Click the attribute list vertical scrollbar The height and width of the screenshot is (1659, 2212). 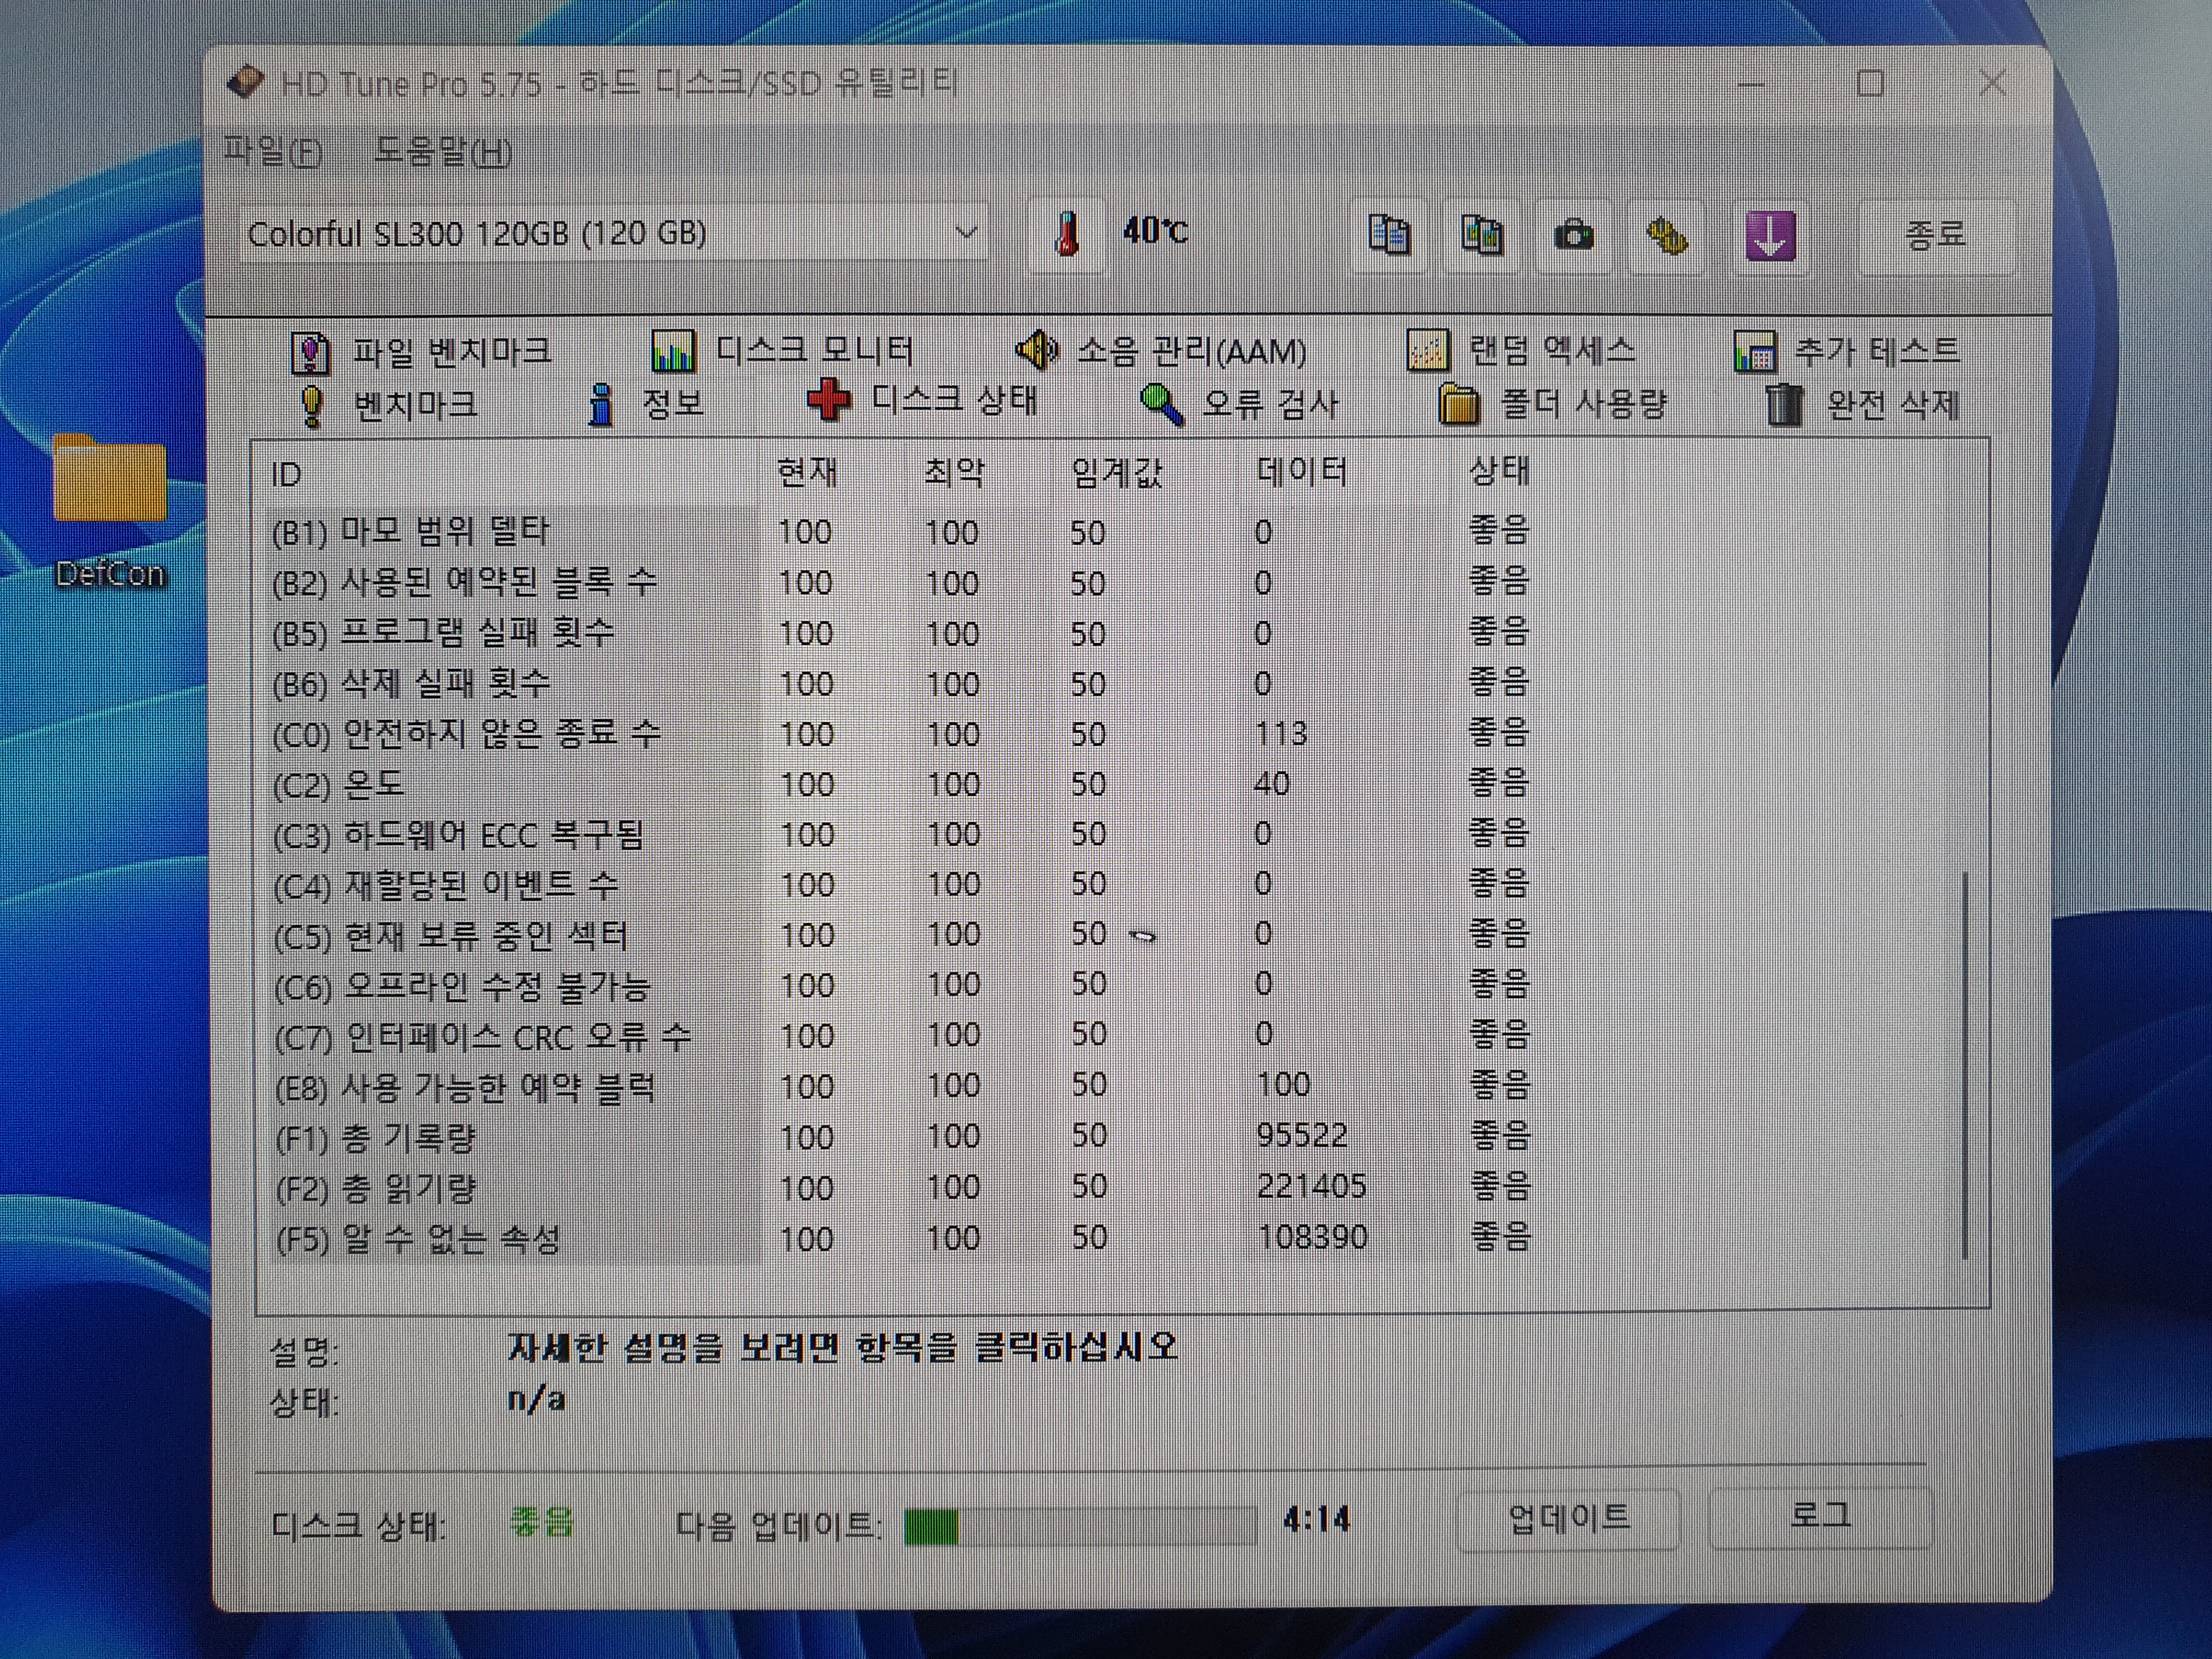click(x=1965, y=1065)
